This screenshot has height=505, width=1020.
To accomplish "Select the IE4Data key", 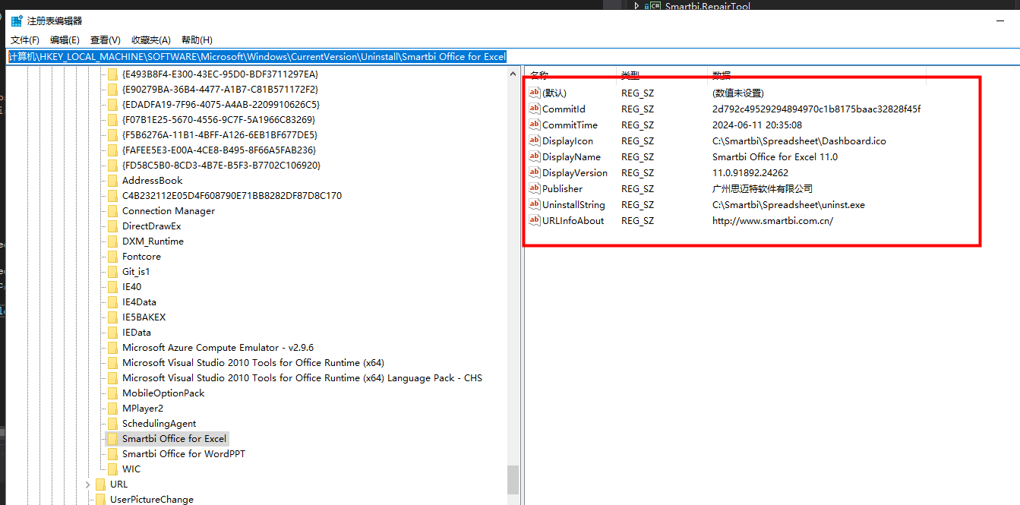I will (x=139, y=302).
